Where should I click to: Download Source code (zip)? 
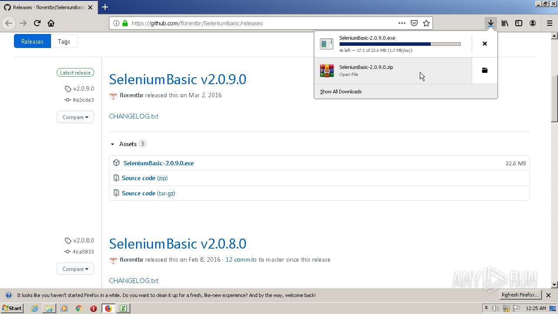click(145, 178)
